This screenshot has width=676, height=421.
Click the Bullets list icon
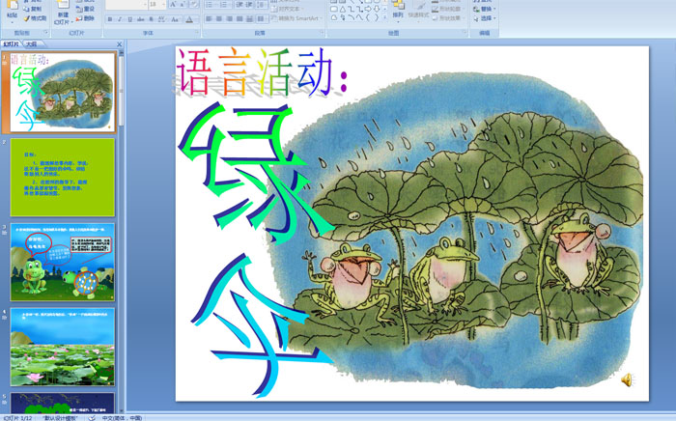point(210,5)
